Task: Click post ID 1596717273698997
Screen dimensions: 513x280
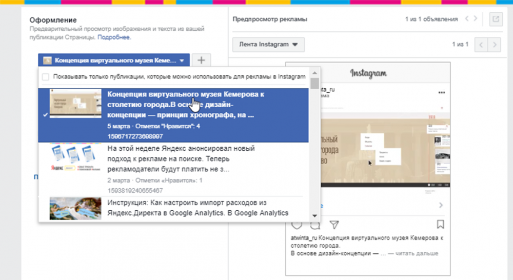Action: (135, 136)
